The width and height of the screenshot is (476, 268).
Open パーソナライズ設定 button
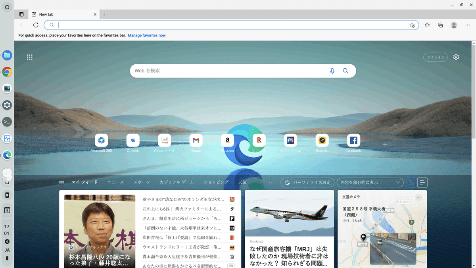point(307,183)
